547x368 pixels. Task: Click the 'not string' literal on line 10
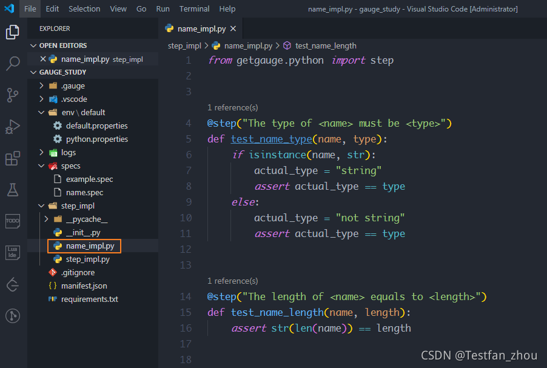coord(370,218)
